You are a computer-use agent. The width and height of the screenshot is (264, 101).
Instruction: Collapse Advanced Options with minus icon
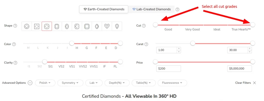pos(30,83)
